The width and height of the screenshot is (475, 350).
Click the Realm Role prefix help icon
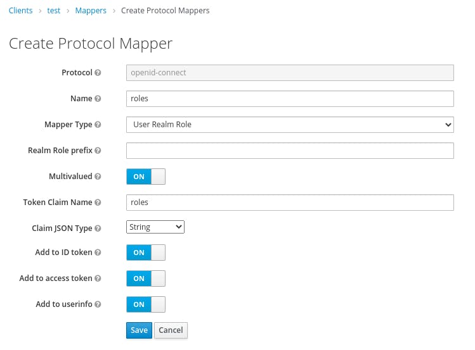click(x=98, y=151)
